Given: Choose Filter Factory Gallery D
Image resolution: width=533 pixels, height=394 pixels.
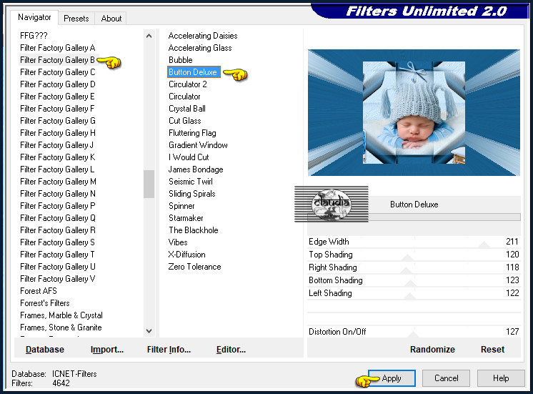Looking at the screenshot, I should [x=57, y=84].
